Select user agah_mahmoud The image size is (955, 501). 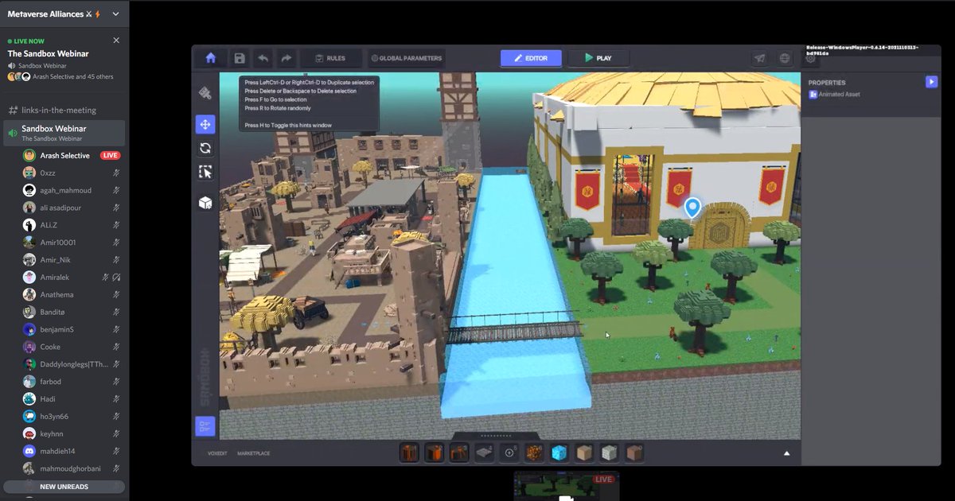click(70, 190)
